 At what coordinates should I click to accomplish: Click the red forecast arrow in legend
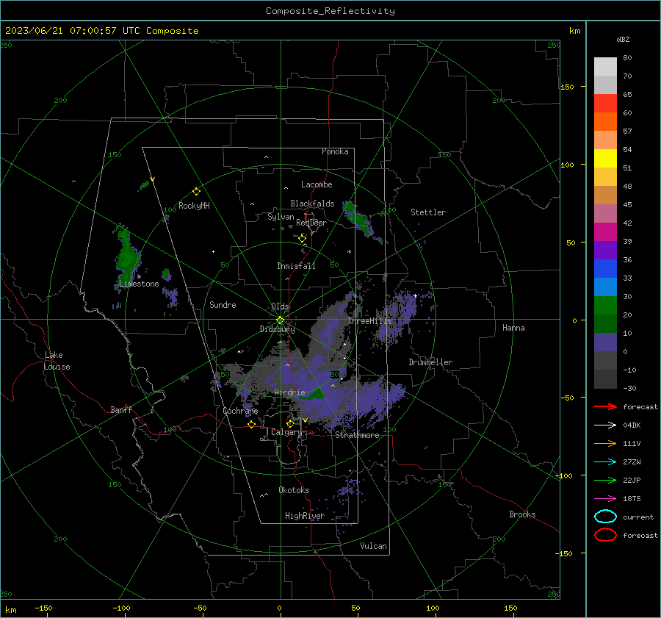coord(605,406)
